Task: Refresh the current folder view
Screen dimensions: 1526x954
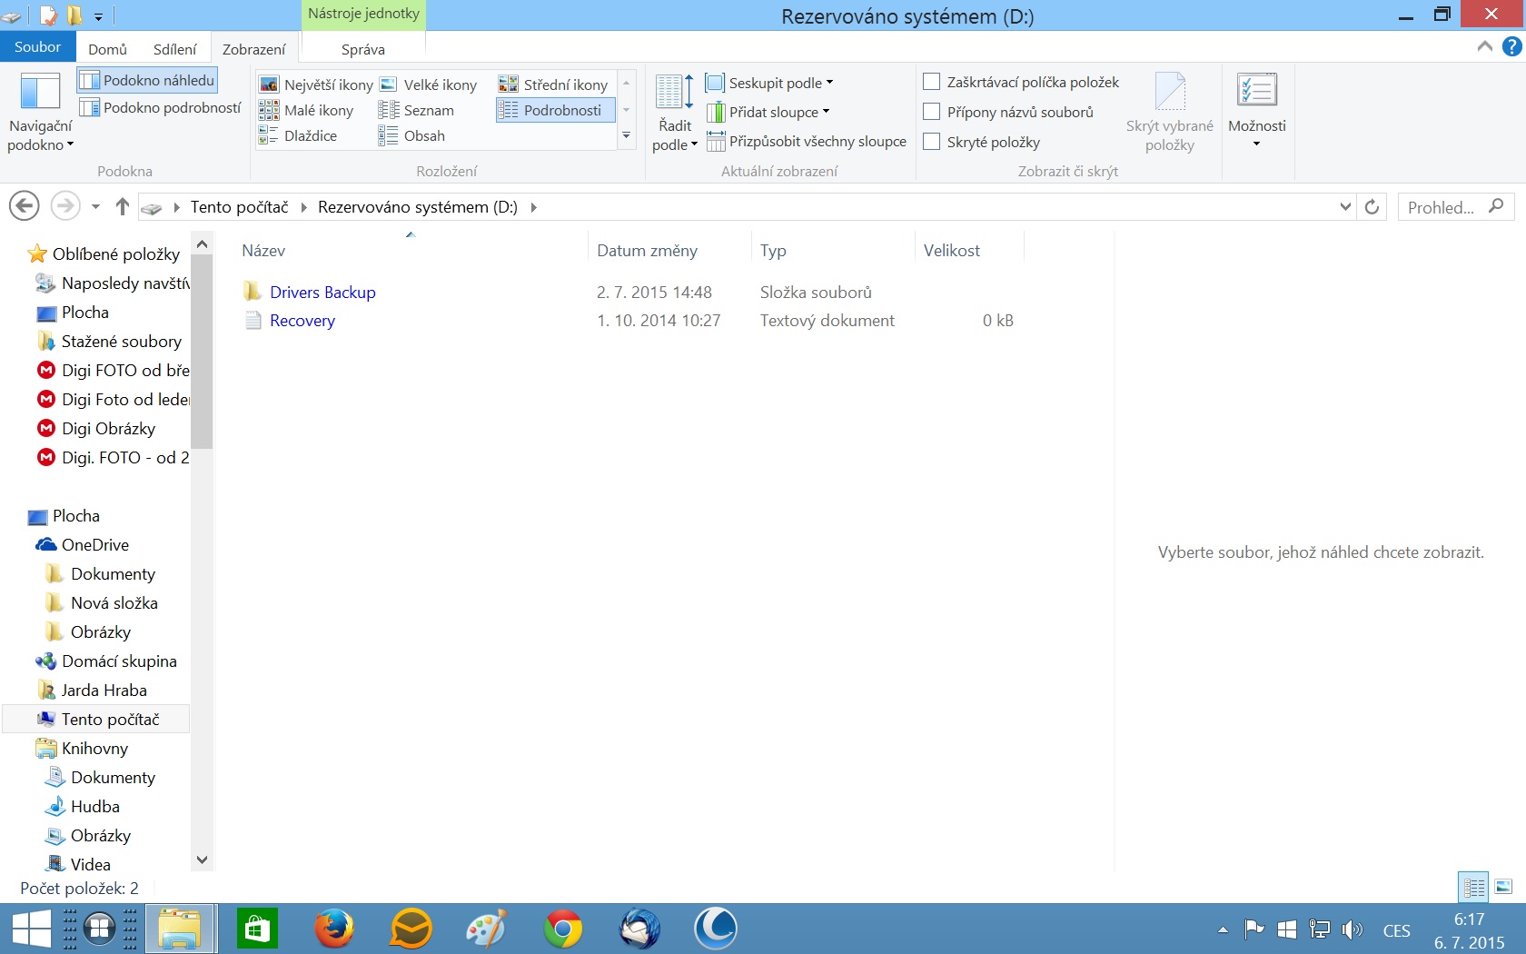Action: (1372, 207)
